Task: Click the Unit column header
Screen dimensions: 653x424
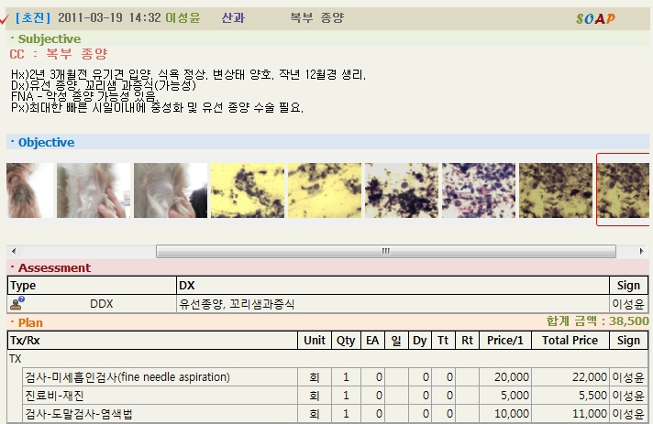Action: coord(315,341)
